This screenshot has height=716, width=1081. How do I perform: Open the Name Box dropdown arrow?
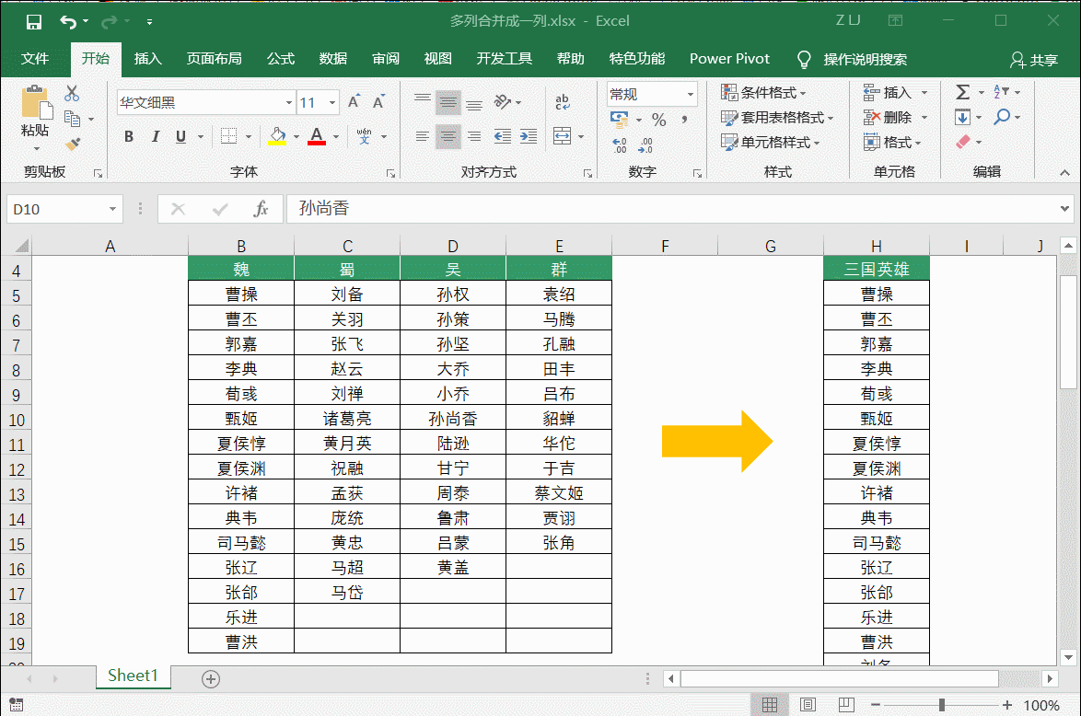tap(112, 209)
